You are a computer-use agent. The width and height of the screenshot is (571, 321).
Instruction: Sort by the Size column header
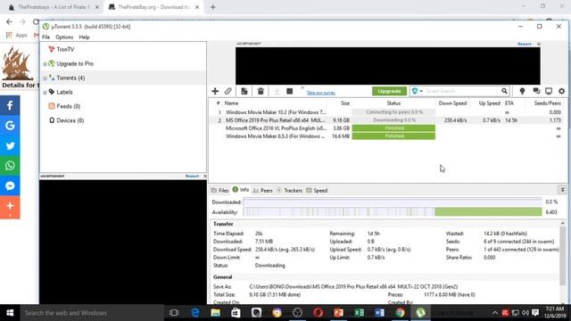pos(345,103)
